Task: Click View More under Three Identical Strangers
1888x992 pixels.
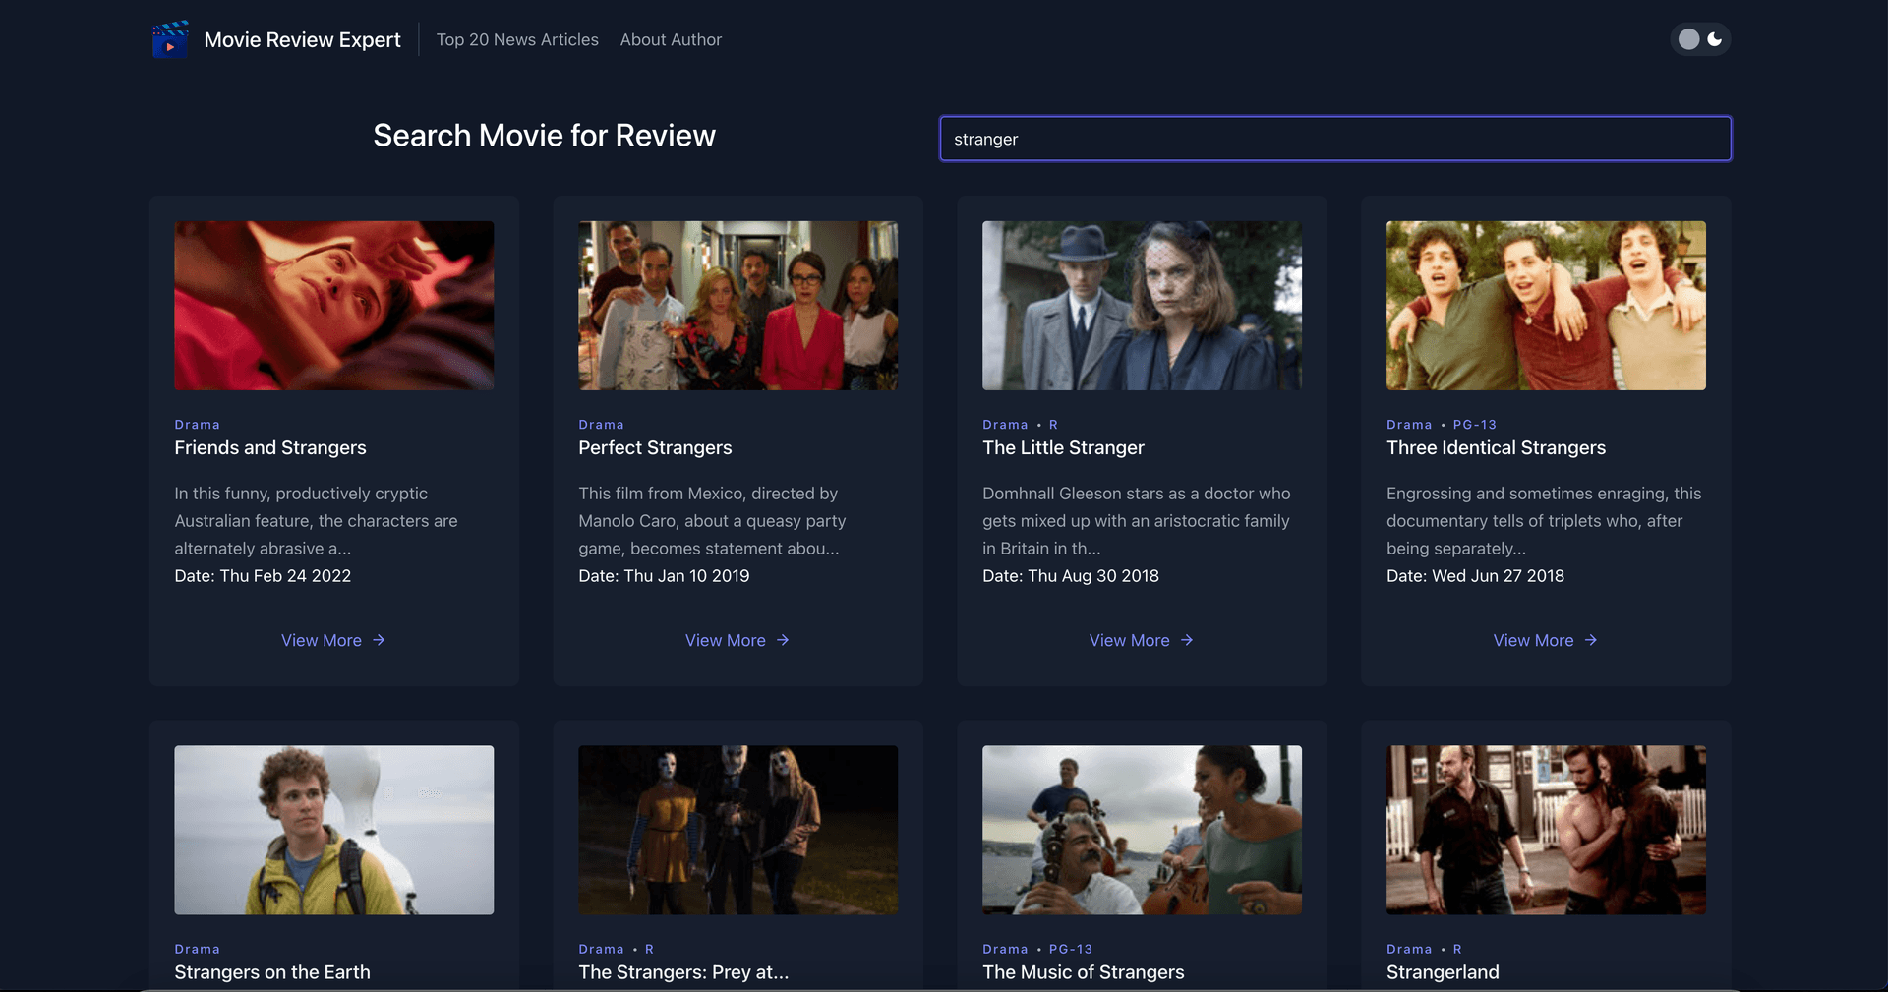Action: 1546,640
